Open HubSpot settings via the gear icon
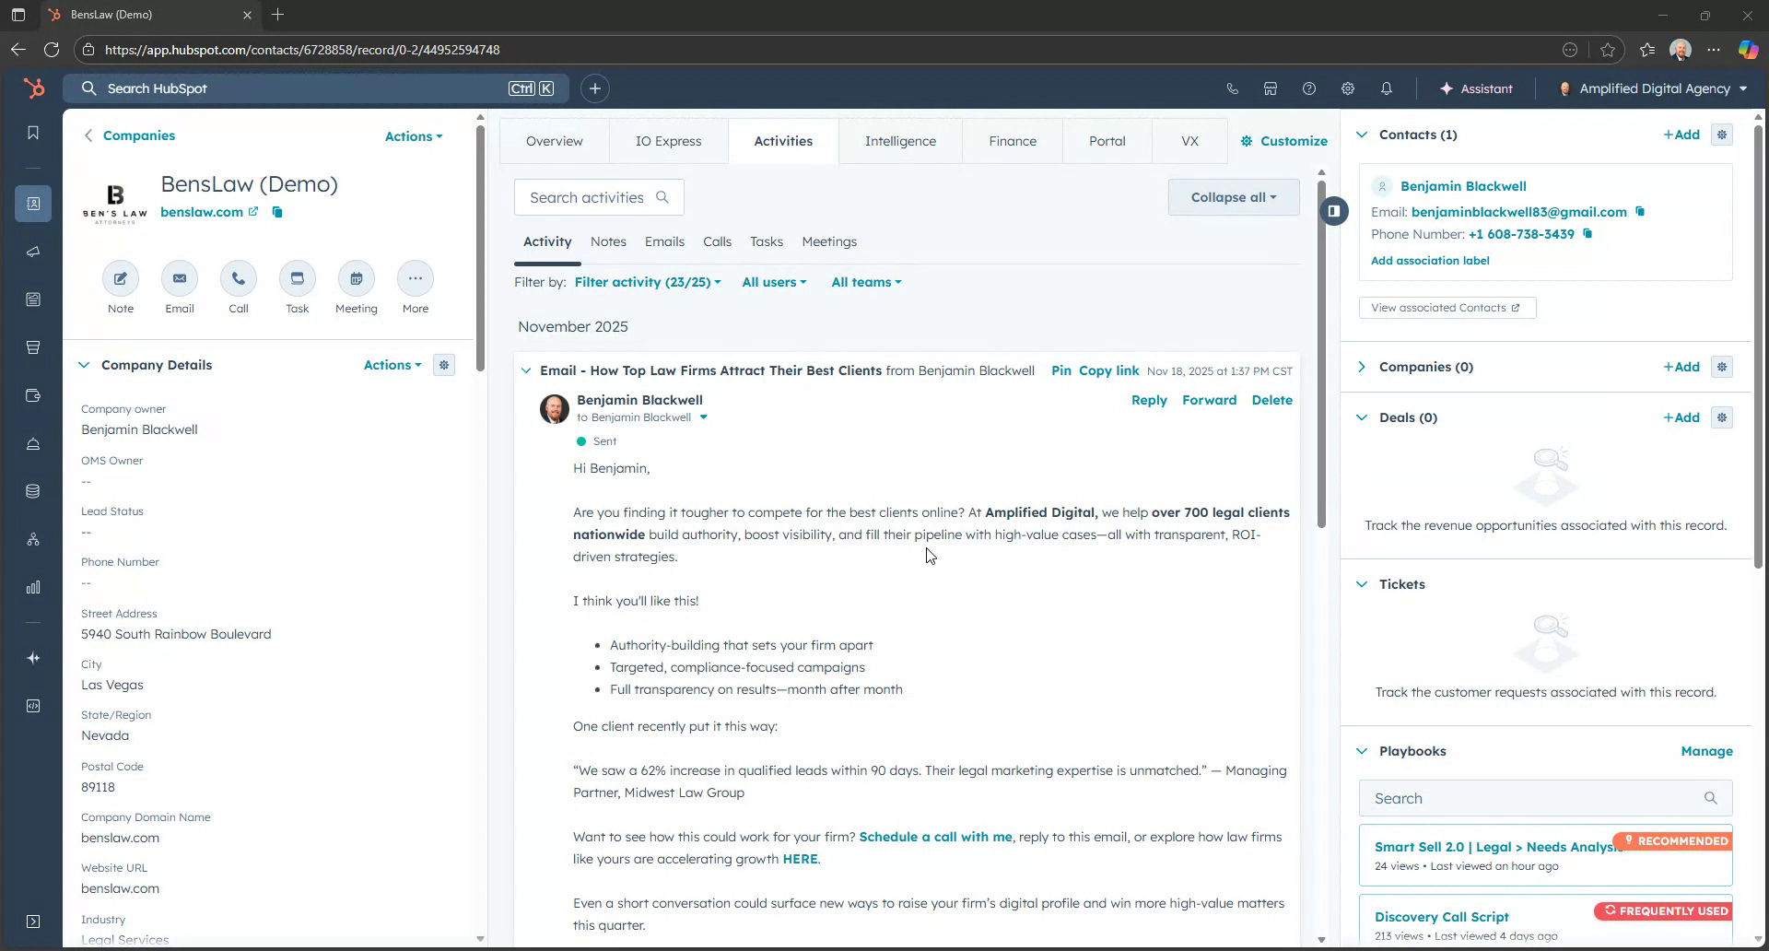The height and width of the screenshot is (951, 1769). [1347, 88]
